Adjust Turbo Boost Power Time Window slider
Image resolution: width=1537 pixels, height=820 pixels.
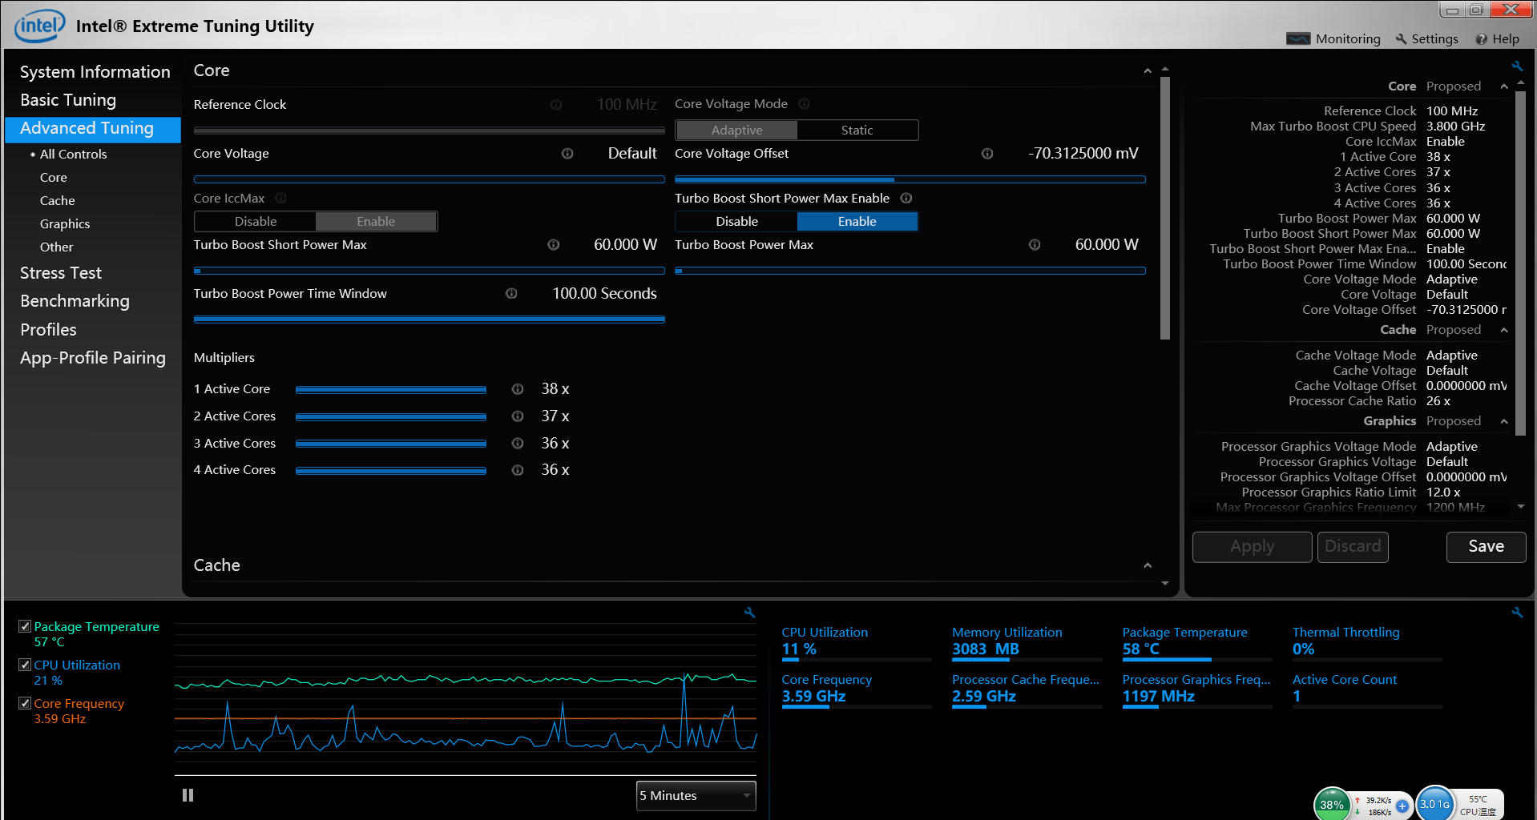430,319
